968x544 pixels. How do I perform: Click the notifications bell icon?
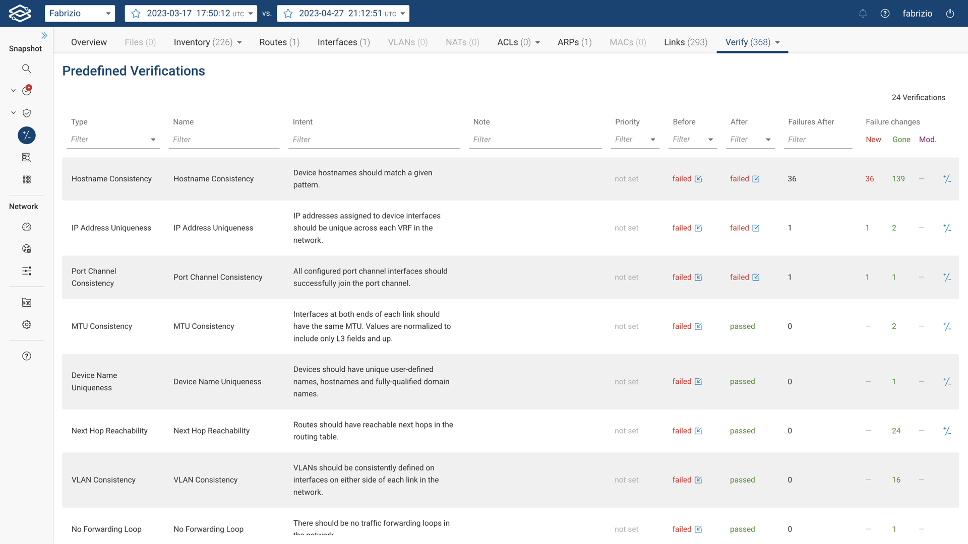pyautogui.click(x=863, y=14)
